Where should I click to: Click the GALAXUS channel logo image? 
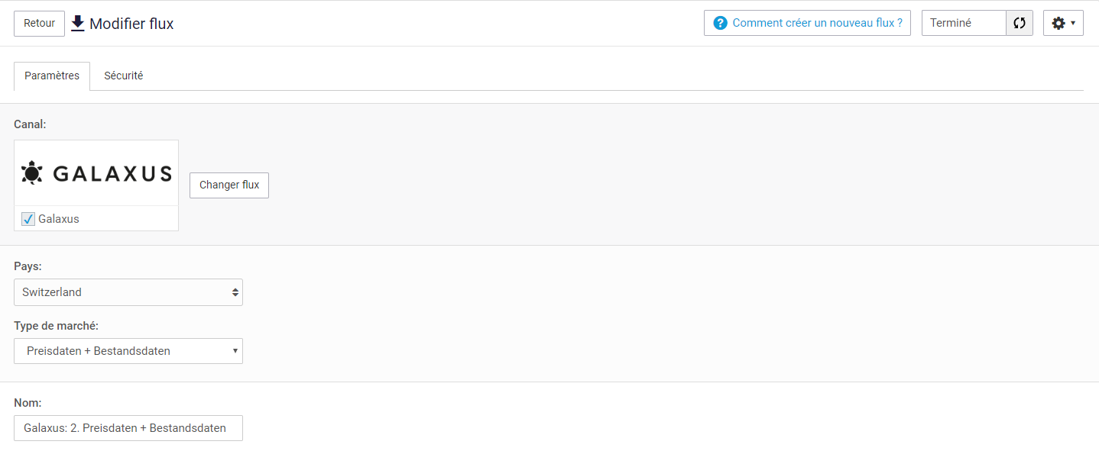(x=96, y=173)
